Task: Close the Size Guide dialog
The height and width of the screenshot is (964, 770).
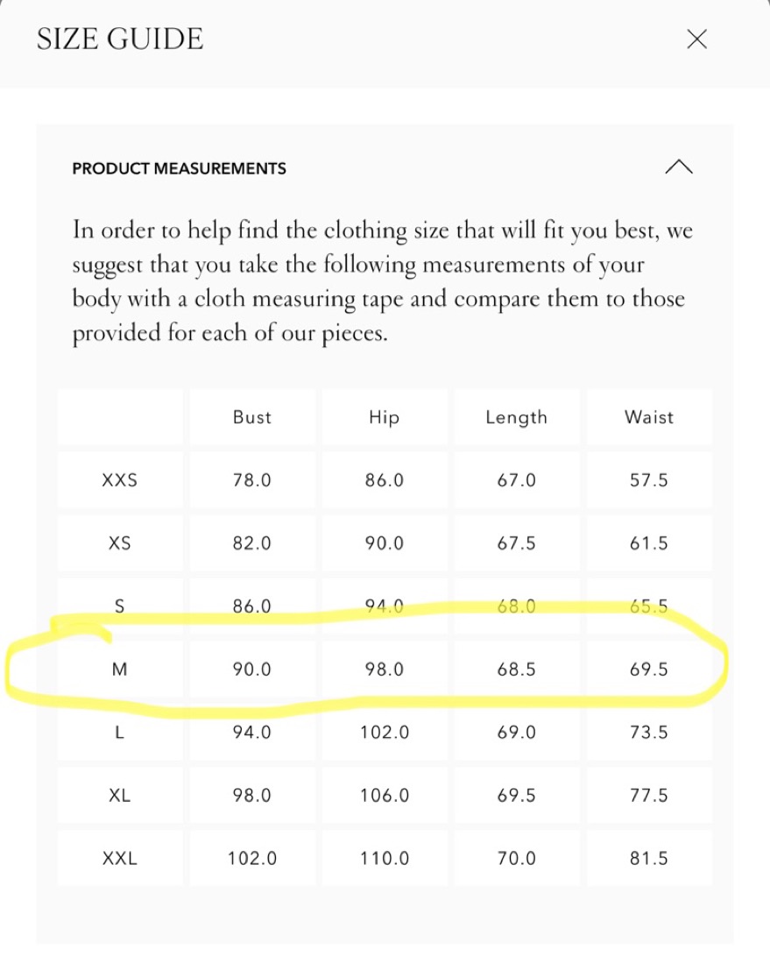Action: click(697, 39)
